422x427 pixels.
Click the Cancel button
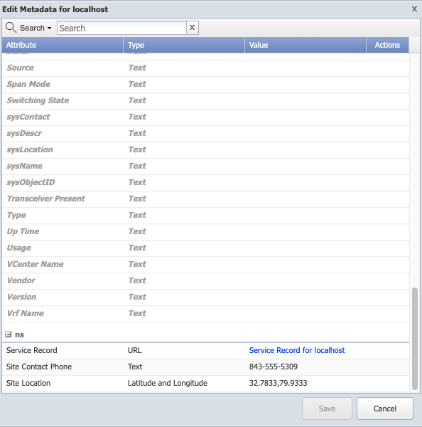pos(385,408)
